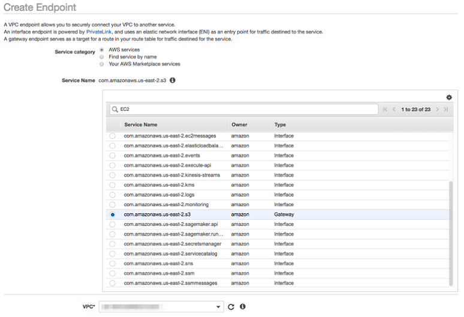Viewport: 464px width, 317px height.
Task: Click info icon next to Service Name
Action: (x=173, y=80)
